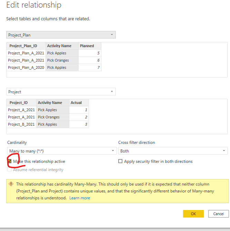Image resolution: width=230 pixels, height=231 pixels.
Task: Click the Cancel button
Action: click(219, 214)
